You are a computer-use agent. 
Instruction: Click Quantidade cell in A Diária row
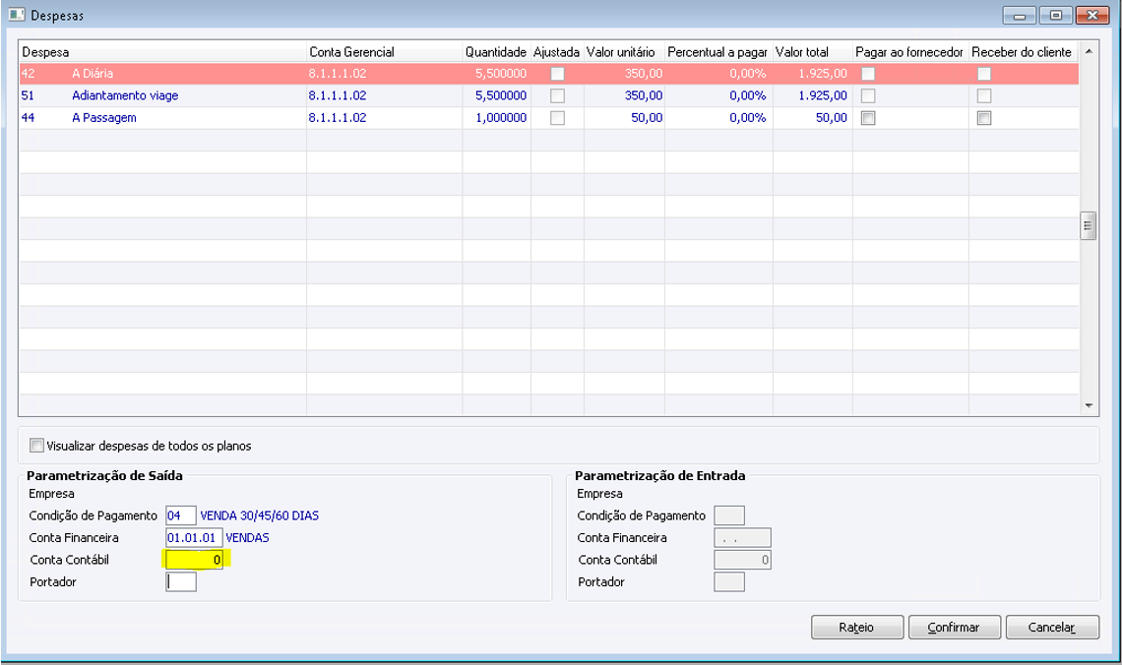[497, 74]
